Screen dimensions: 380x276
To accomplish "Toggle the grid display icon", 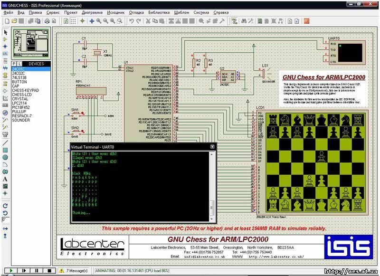I will point(73,21).
